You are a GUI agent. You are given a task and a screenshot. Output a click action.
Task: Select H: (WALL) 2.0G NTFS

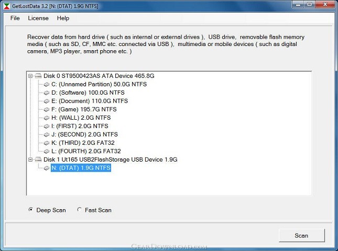click(x=81, y=118)
